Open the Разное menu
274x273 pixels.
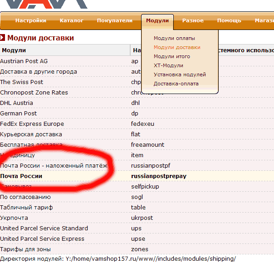[193, 20]
